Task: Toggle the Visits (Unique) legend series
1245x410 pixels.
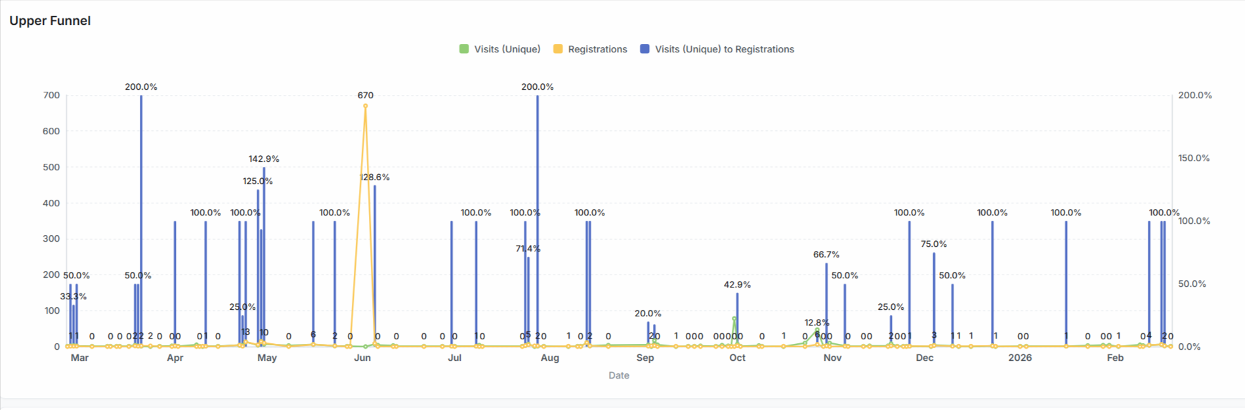Action: [x=507, y=49]
